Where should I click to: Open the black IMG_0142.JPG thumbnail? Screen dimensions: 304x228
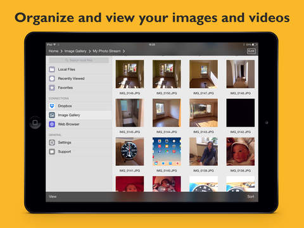[x=241, y=113]
